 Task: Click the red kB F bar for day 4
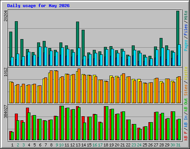[27, 124]
